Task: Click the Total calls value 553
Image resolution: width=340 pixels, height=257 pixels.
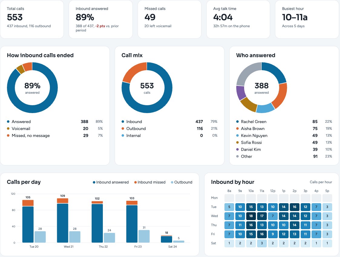Action: 15,17
